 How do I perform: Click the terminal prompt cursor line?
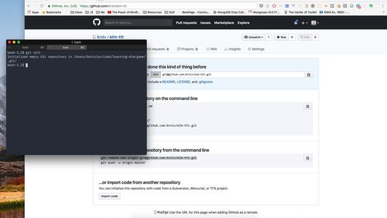[x=18, y=65]
